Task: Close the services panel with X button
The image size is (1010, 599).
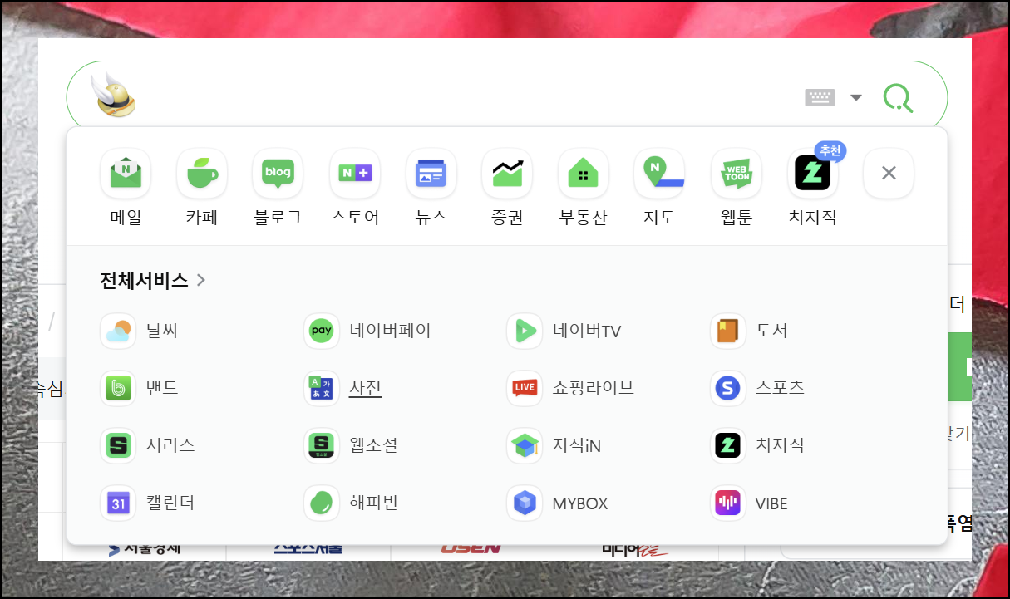Action: click(x=889, y=174)
